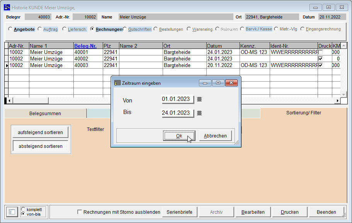The image size is (352, 223).
Task: Click the Kennz. column header
Action: [255, 46]
